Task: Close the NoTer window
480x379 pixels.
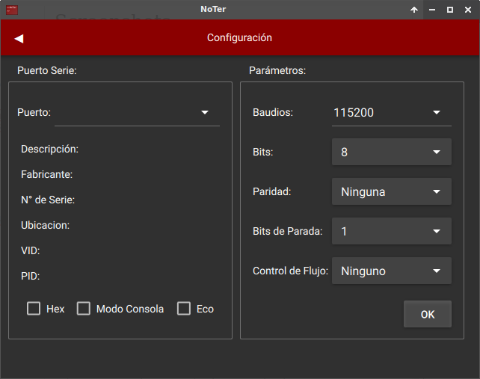Action: (x=468, y=10)
